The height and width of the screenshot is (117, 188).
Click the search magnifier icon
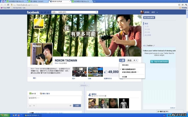pos(96,12)
